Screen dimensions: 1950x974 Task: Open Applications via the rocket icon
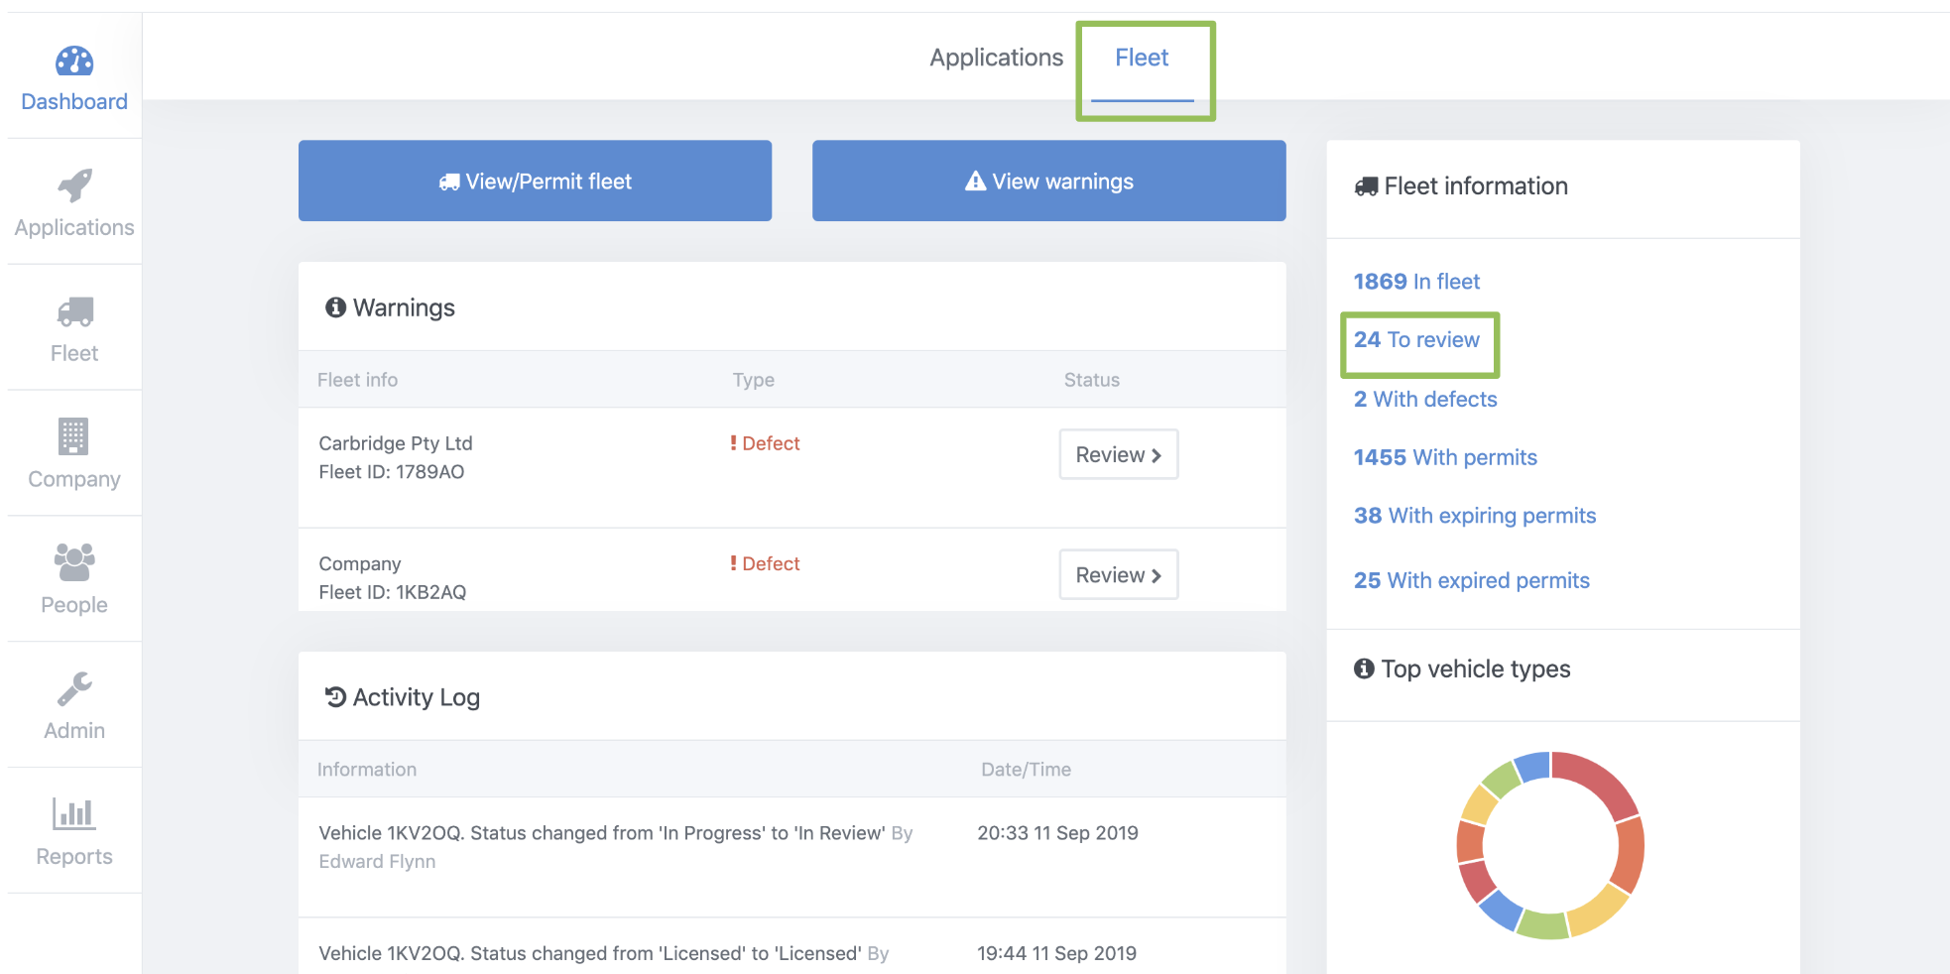pyautogui.click(x=74, y=185)
